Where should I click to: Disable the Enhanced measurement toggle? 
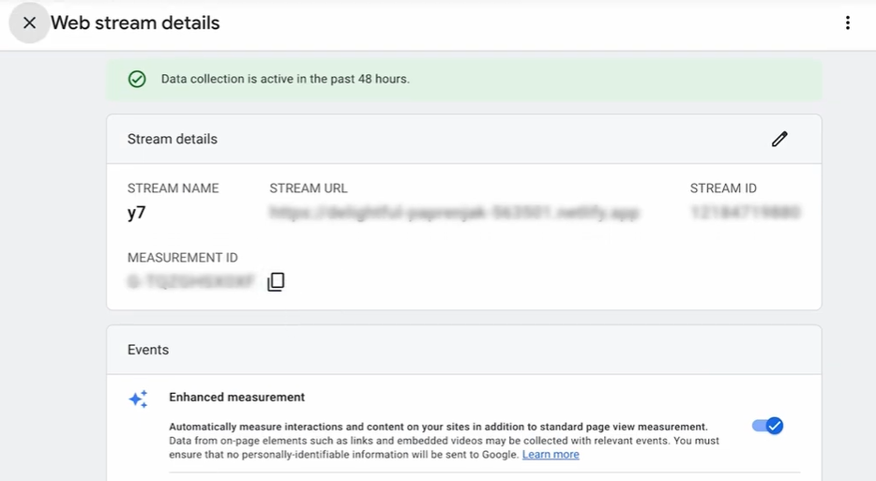coord(767,426)
